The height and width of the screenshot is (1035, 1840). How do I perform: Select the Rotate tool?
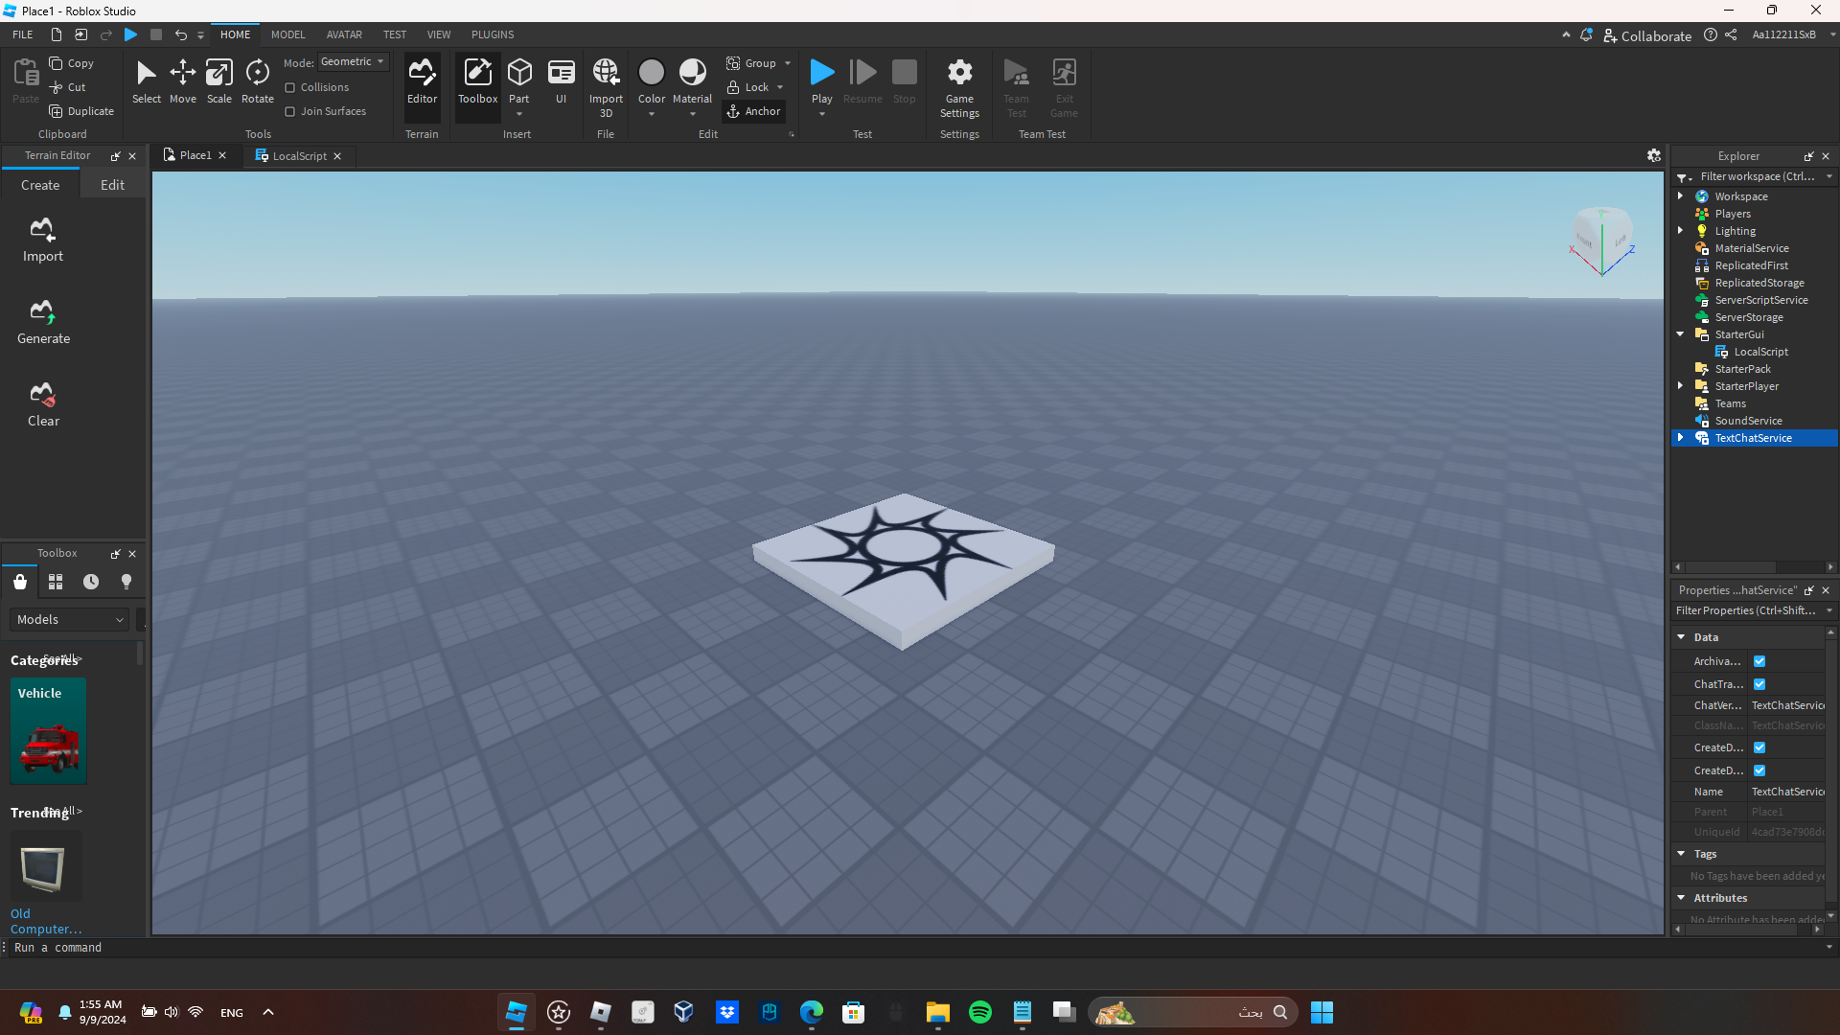257,80
